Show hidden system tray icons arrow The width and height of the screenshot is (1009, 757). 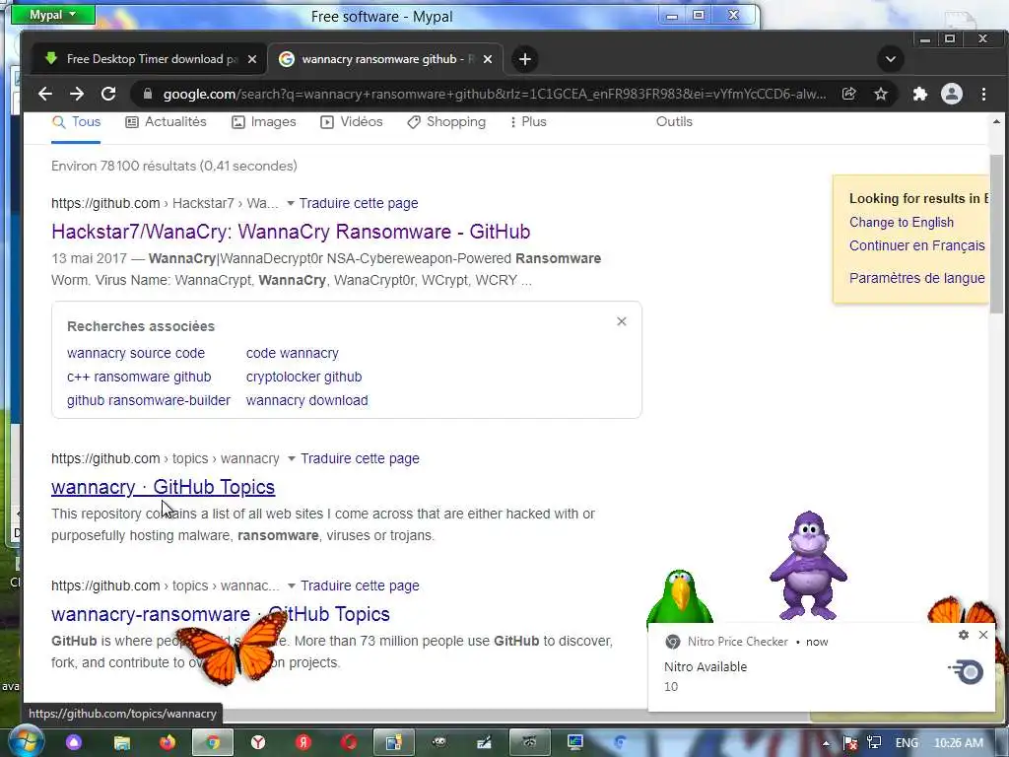pos(827,743)
